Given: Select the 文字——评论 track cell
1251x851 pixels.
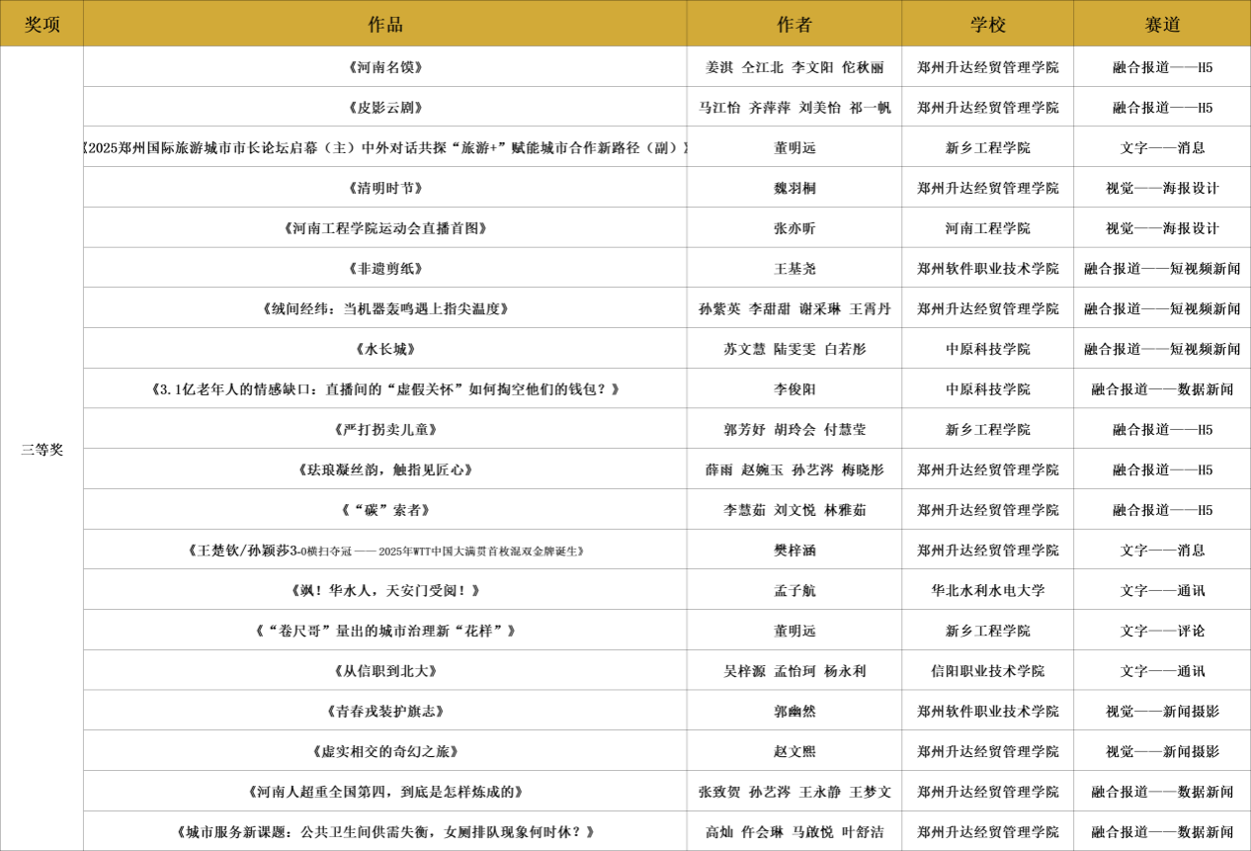Looking at the screenshot, I should [1162, 631].
